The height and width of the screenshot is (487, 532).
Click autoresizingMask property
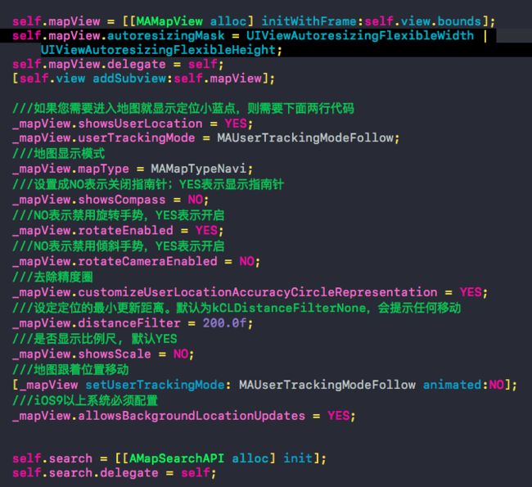pyautogui.click(x=165, y=36)
